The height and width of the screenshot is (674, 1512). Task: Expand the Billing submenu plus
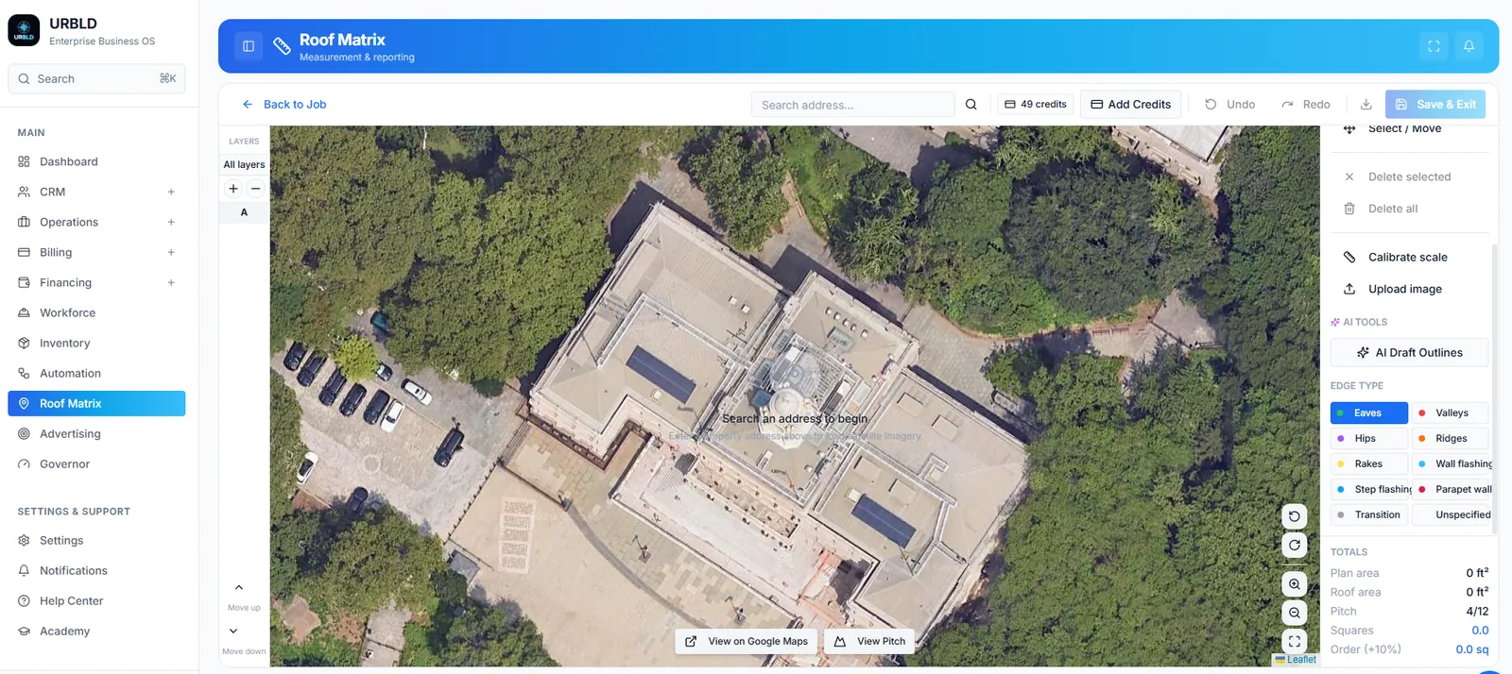171,252
